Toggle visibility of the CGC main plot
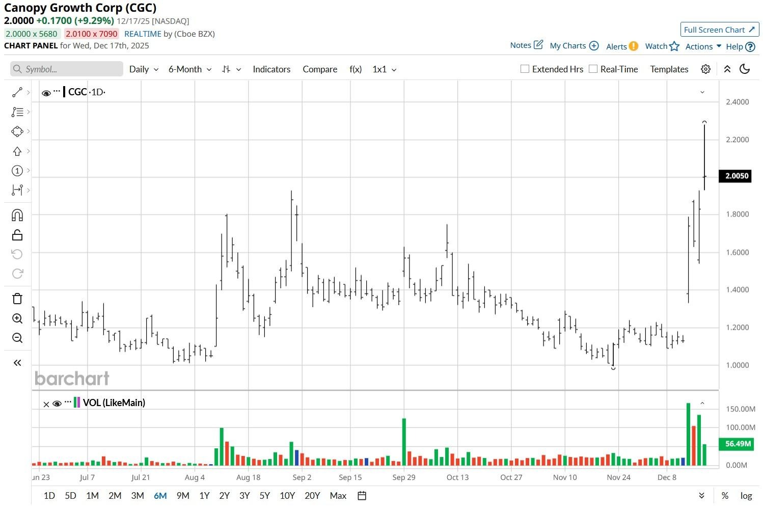The height and width of the screenshot is (509, 763). click(x=46, y=93)
